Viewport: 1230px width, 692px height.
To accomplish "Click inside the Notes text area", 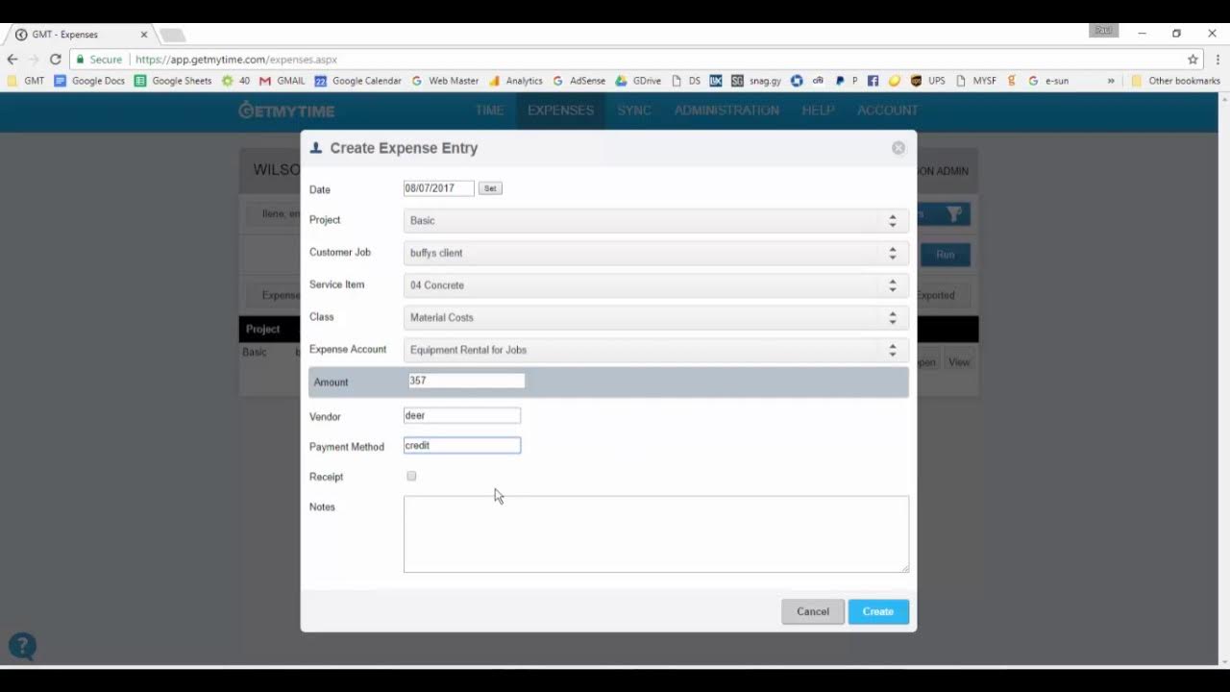I will click(x=656, y=534).
